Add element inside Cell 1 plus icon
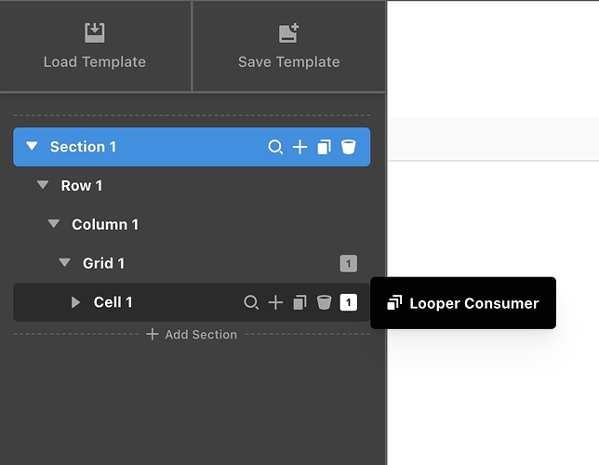 [275, 302]
